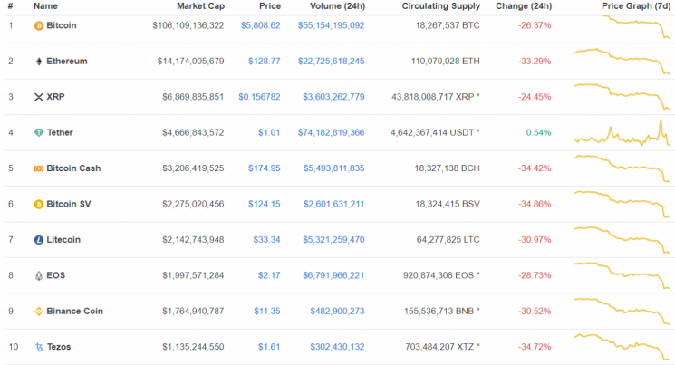The image size is (675, 365).
Task: Open the Tezos name link
Action: point(59,347)
